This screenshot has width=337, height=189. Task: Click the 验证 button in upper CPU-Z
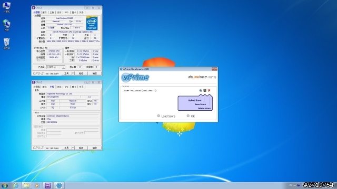click(81, 73)
